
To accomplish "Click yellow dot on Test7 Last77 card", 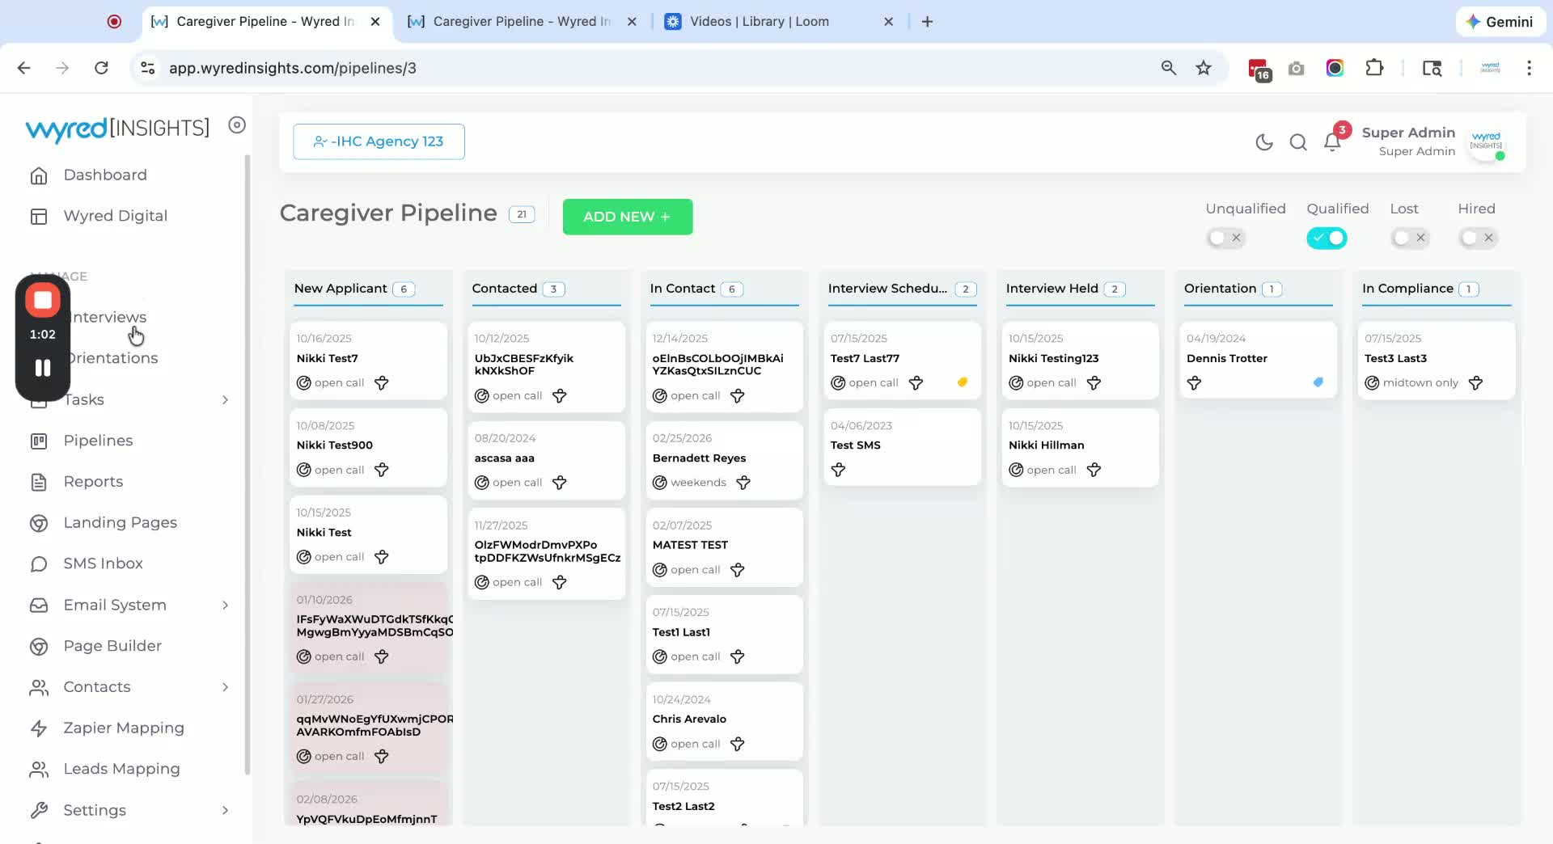I will point(963,382).
